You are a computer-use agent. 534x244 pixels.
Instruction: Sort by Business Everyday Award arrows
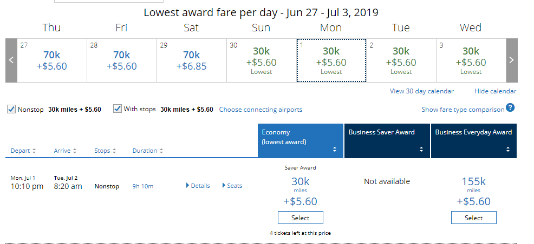(x=507, y=149)
